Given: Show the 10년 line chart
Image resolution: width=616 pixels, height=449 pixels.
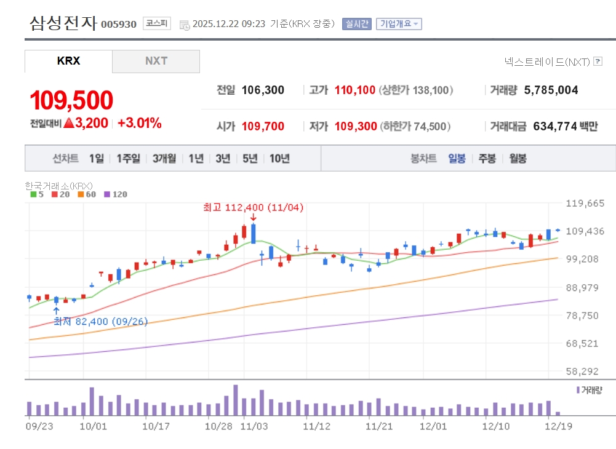Looking at the screenshot, I should (x=279, y=159).
